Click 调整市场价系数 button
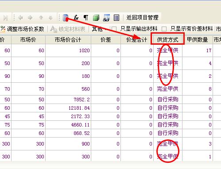221x169 pixels. [x=22, y=29]
